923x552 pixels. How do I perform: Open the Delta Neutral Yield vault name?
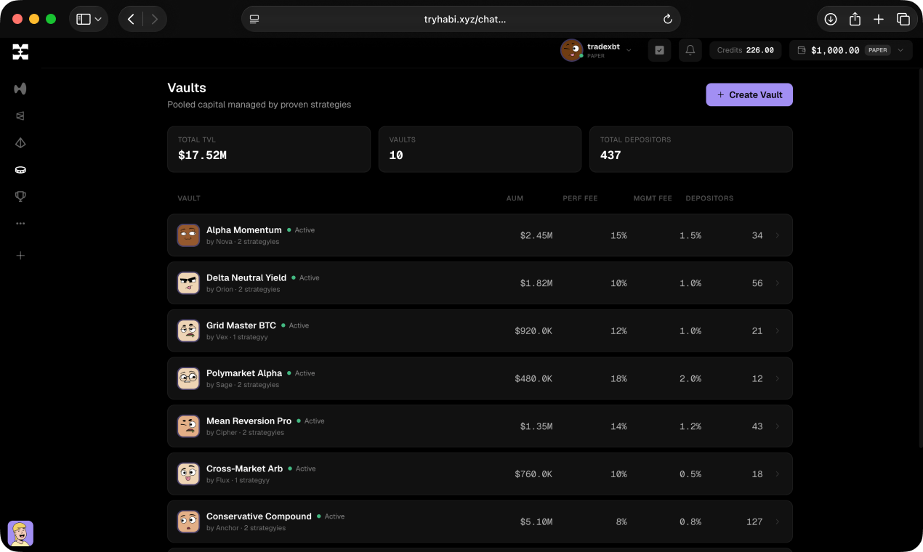[246, 277]
